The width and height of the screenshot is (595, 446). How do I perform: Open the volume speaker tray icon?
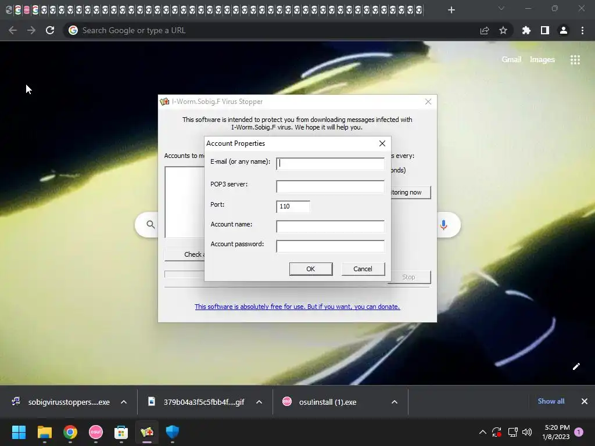[x=527, y=432]
